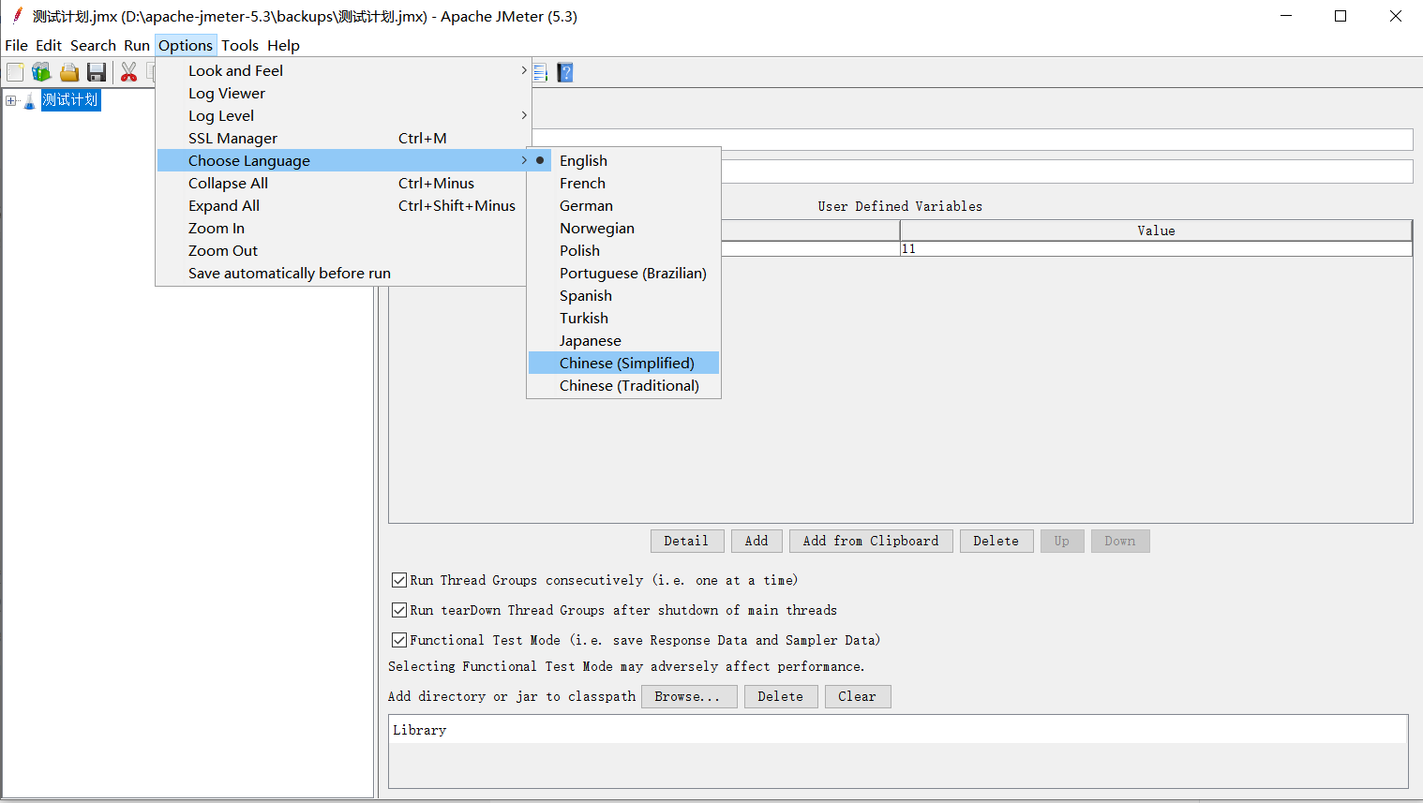Click the test plan Name input field
The image size is (1423, 803).
click(972, 140)
